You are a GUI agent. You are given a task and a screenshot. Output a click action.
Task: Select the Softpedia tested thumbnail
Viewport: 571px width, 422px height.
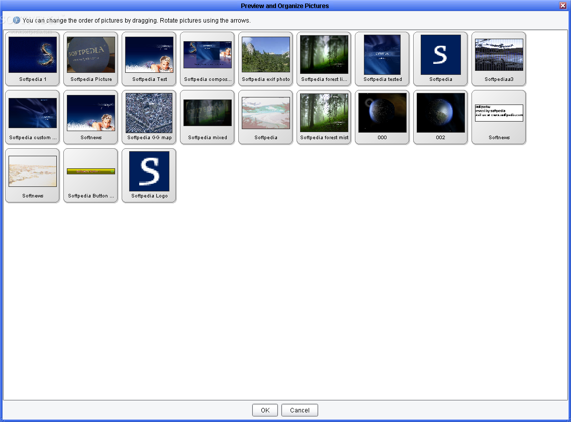pyautogui.click(x=382, y=59)
